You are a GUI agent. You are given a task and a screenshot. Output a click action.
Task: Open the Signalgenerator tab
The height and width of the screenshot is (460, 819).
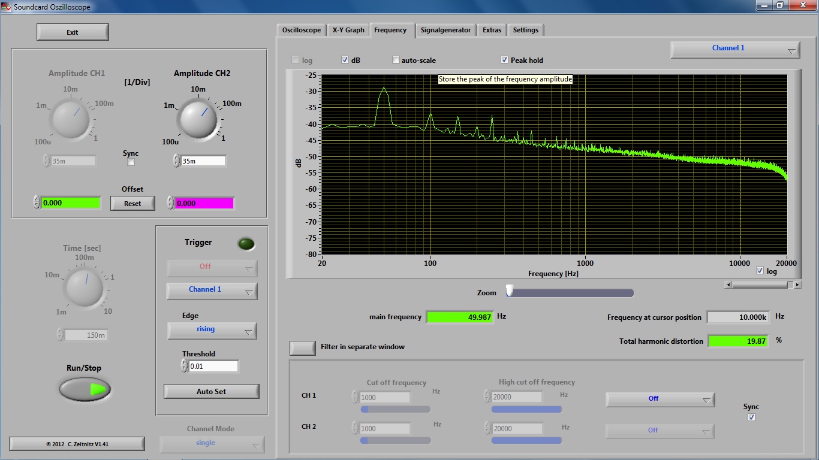click(x=445, y=30)
